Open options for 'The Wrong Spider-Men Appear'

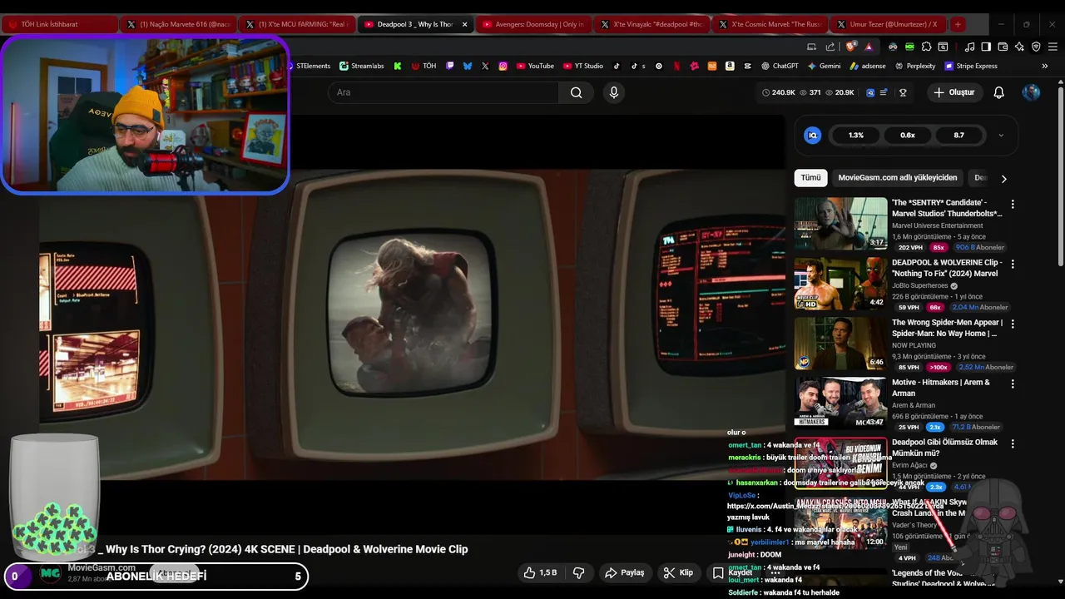(1013, 324)
